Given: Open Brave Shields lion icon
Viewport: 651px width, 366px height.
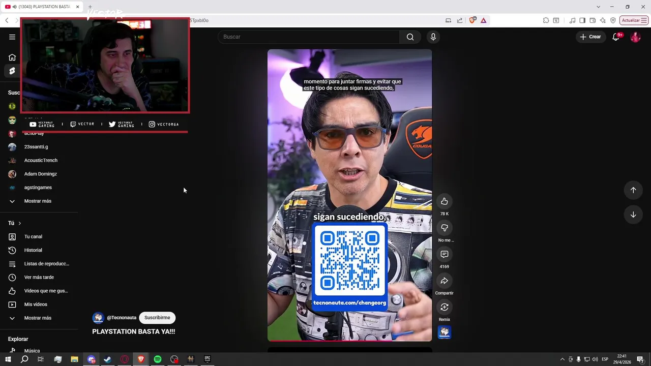Looking at the screenshot, I should click(x=472, y=20).
